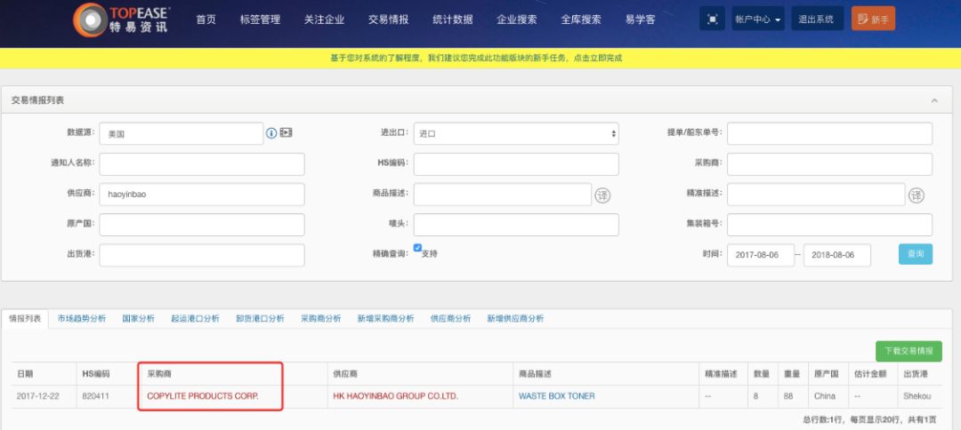Uncheck the 精确查询 支持 checkbox

point(417,248)
